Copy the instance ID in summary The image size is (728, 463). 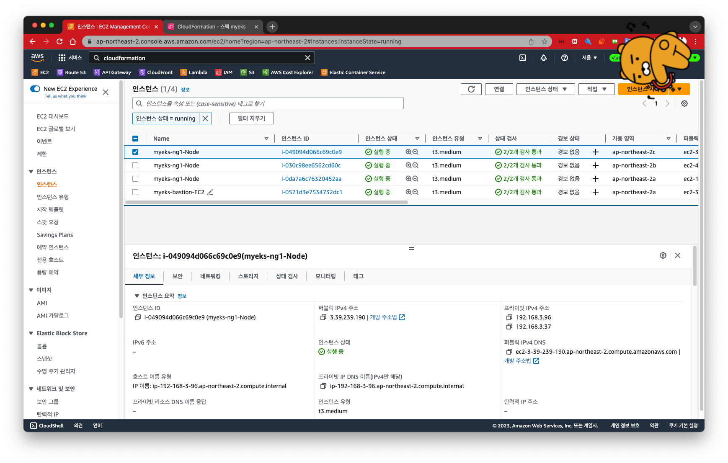[137, 317]
